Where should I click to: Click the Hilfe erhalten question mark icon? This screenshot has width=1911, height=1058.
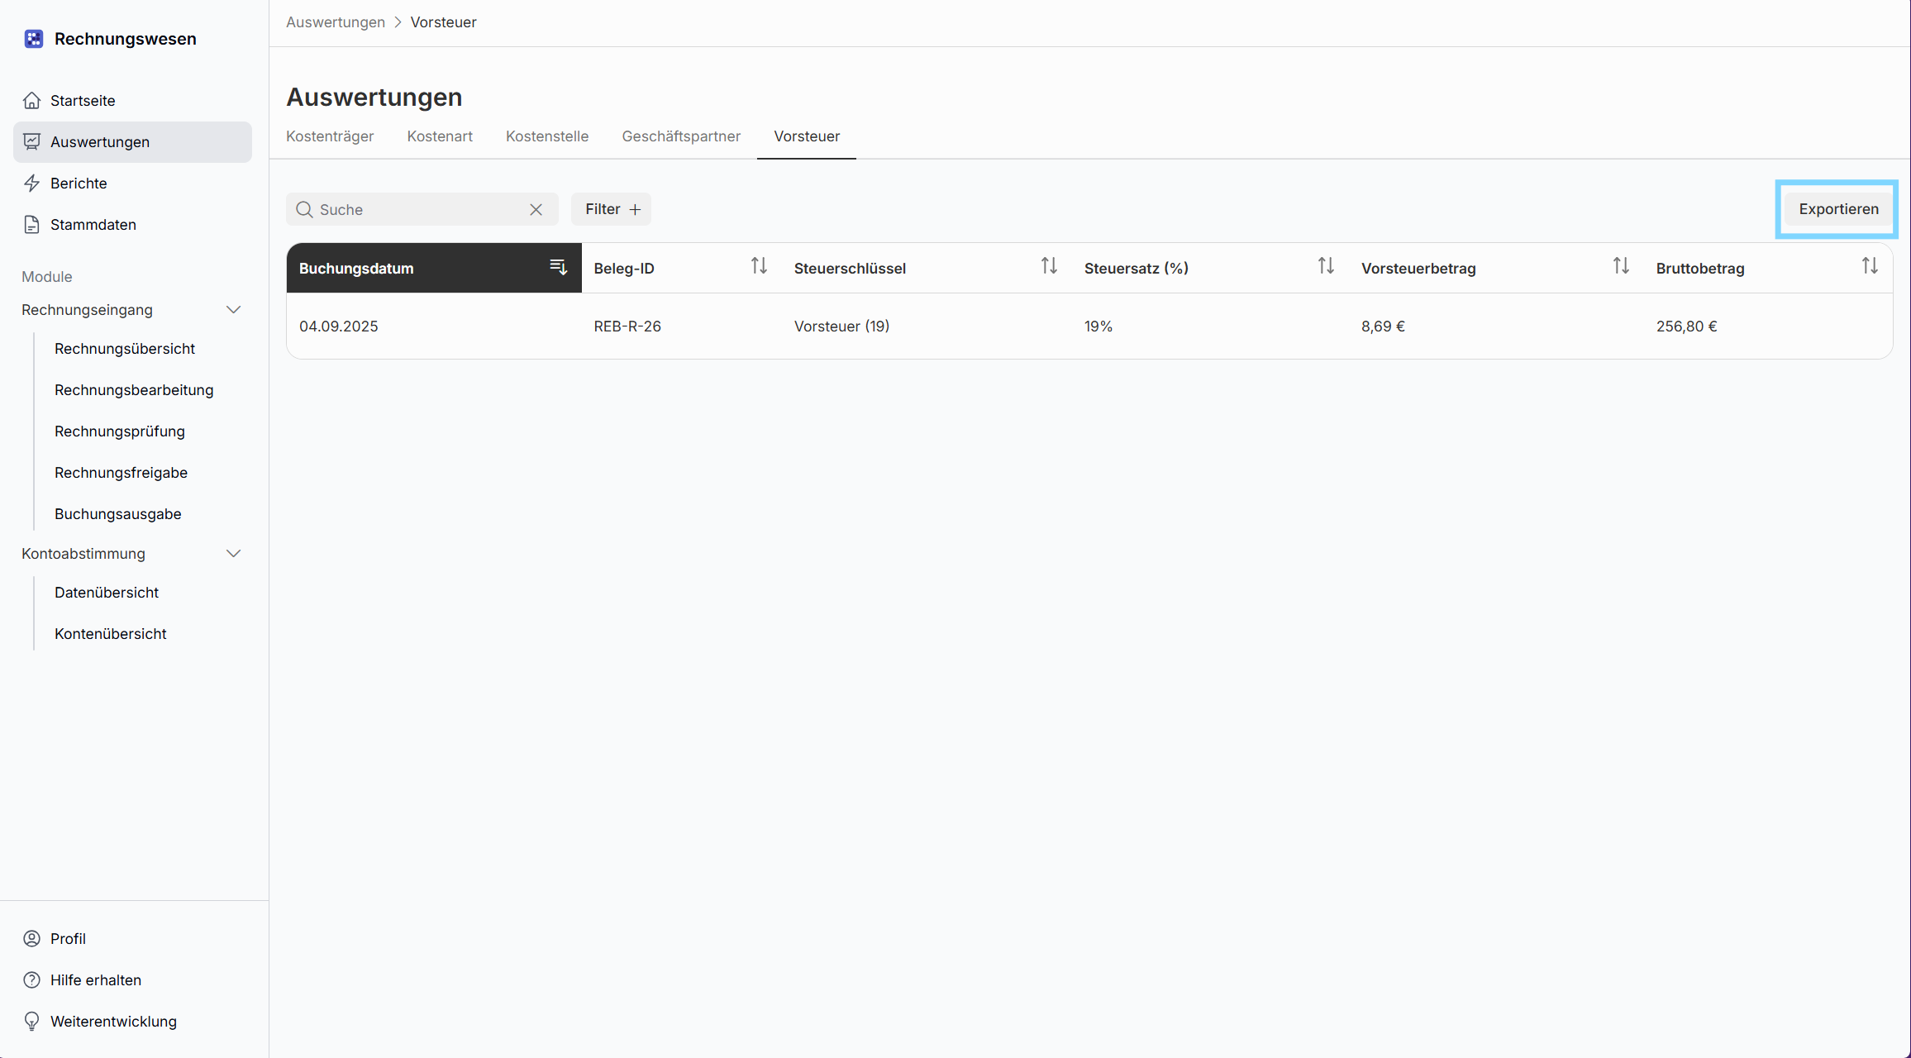click(31, 979)
